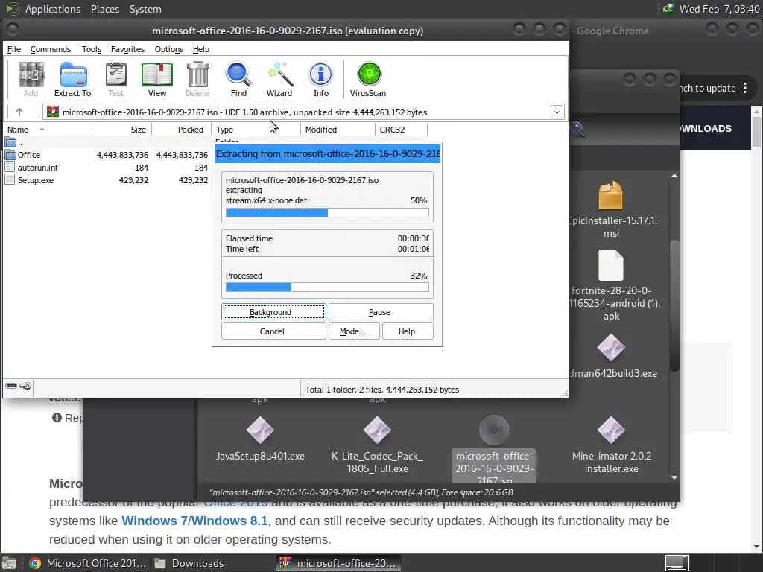This screenshot has width=763, height=572.
Task: Click the Packed column header
Action: click(x=182, y=130)
